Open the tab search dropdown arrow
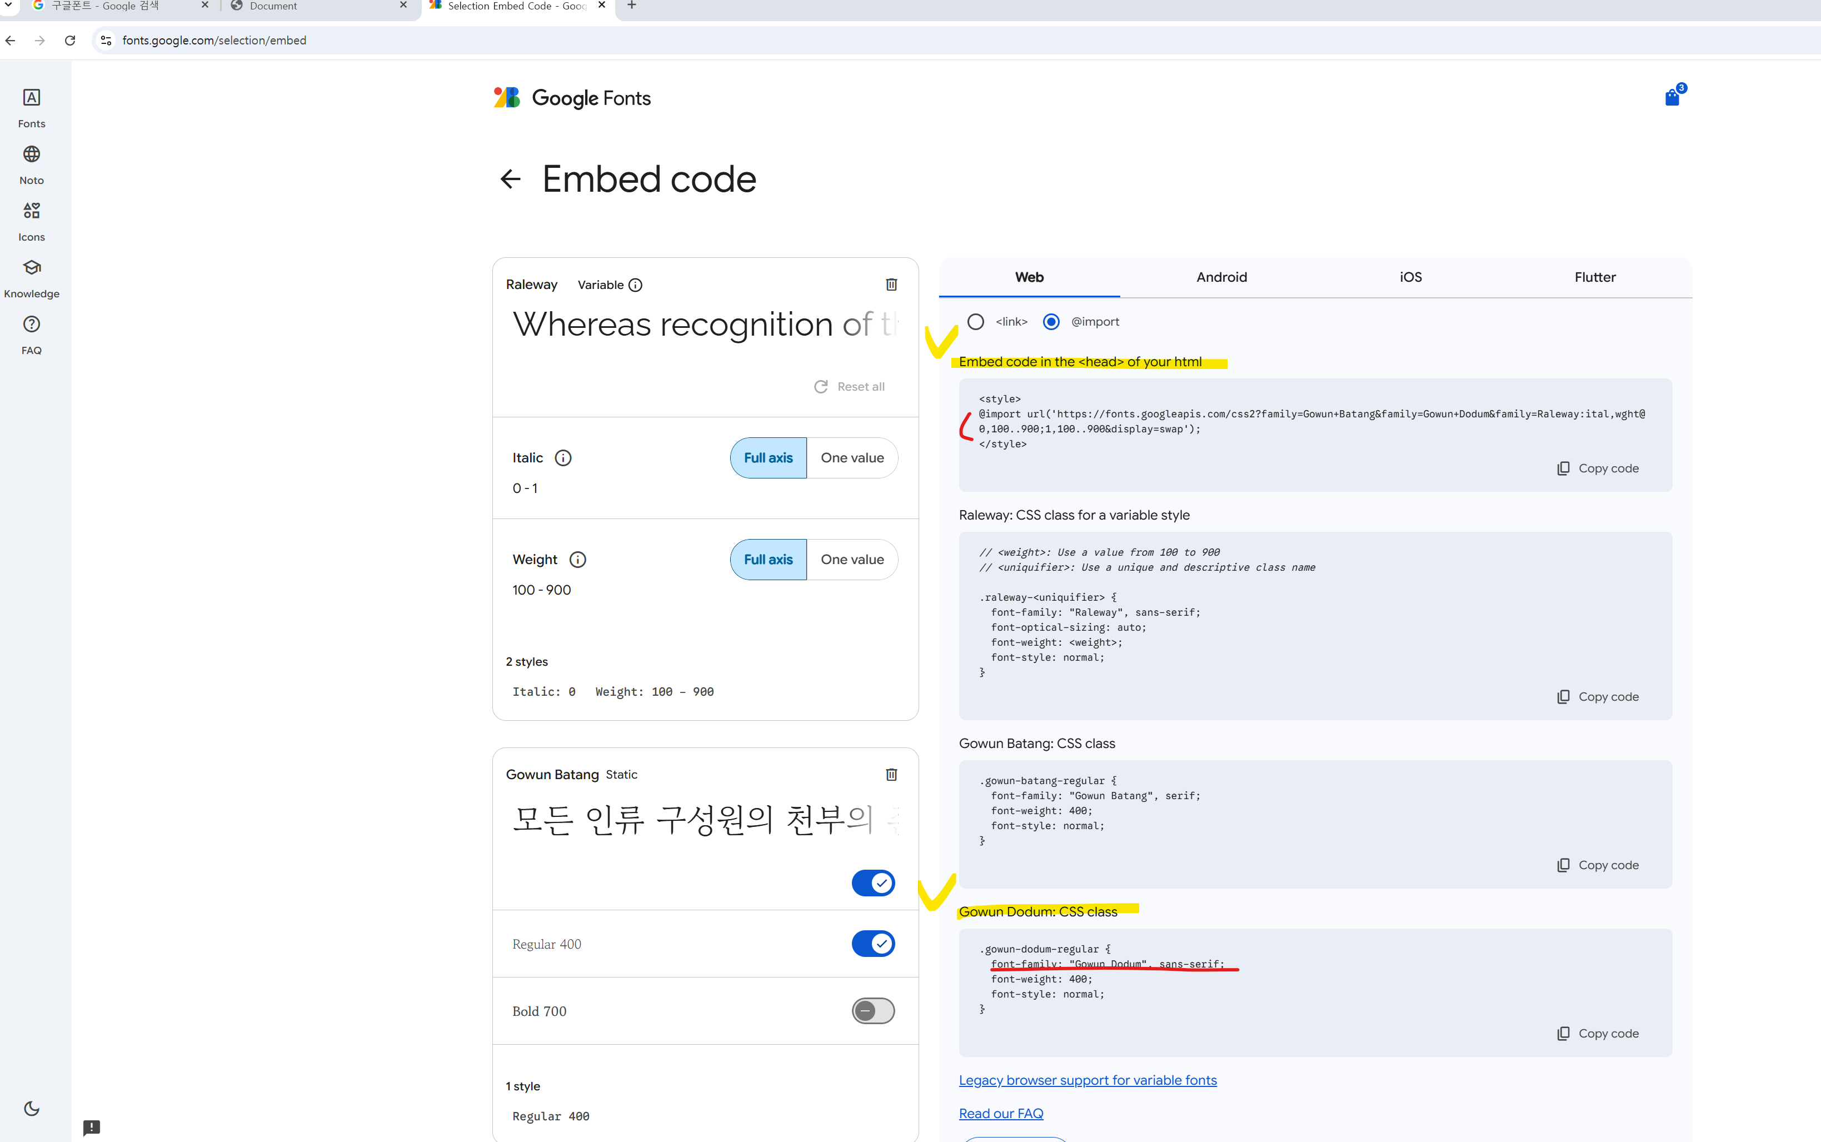 (8, 6)
